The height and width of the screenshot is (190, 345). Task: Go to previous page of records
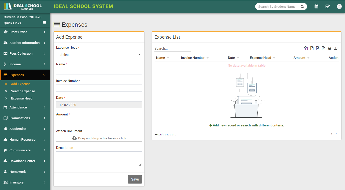[x=332, y=134]
